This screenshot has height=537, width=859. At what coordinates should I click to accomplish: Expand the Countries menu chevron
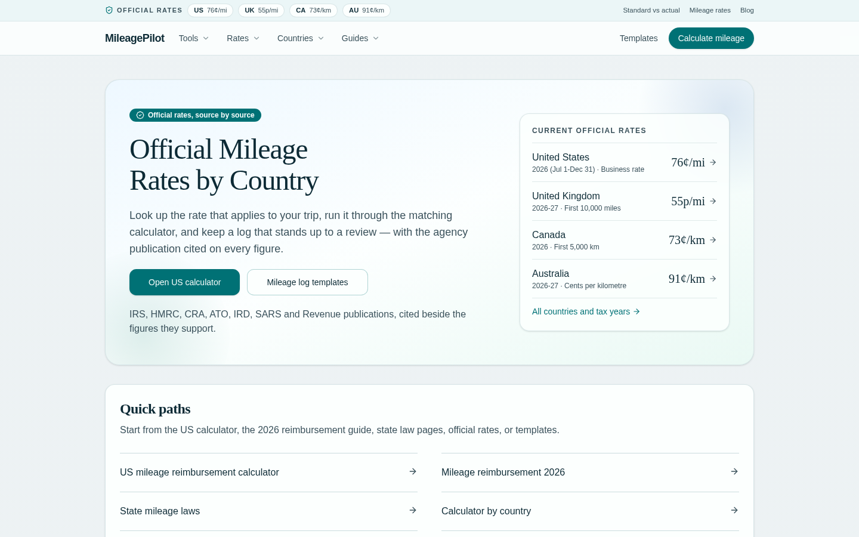321,38
